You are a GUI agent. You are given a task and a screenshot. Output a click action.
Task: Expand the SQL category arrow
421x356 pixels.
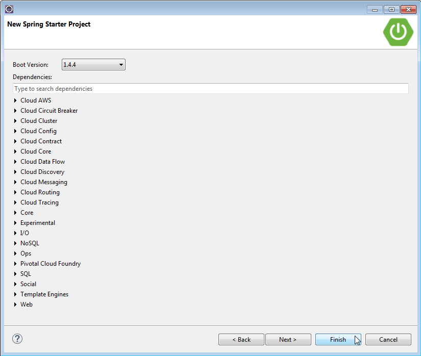click(15, 274)
